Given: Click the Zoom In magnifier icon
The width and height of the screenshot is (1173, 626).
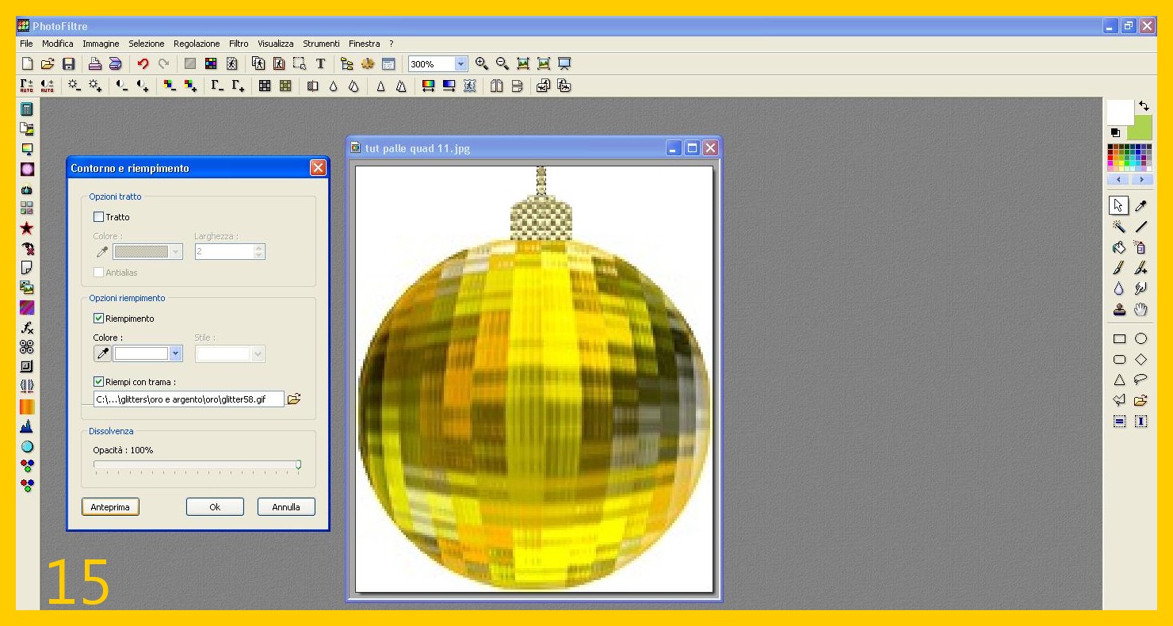Looking at the screenshot, I should pyautogui.click(x=482, y=64).
